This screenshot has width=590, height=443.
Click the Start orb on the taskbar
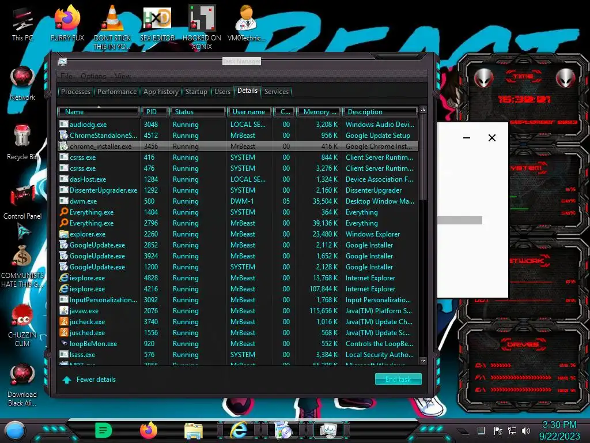pyautogui.click(x=15, y=431)
